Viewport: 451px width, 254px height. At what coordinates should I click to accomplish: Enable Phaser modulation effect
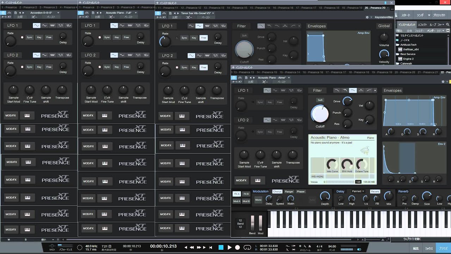[301, 192]
